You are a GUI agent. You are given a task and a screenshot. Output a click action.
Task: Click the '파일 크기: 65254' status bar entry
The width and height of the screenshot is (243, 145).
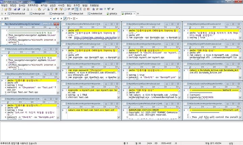point(213,143)
